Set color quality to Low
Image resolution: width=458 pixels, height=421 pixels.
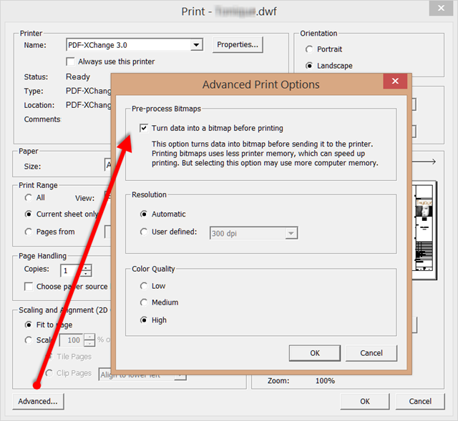(x=145, y=286)
